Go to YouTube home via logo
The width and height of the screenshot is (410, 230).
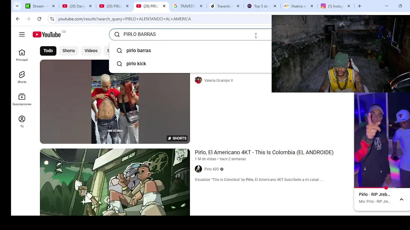[x=47, y=34]
